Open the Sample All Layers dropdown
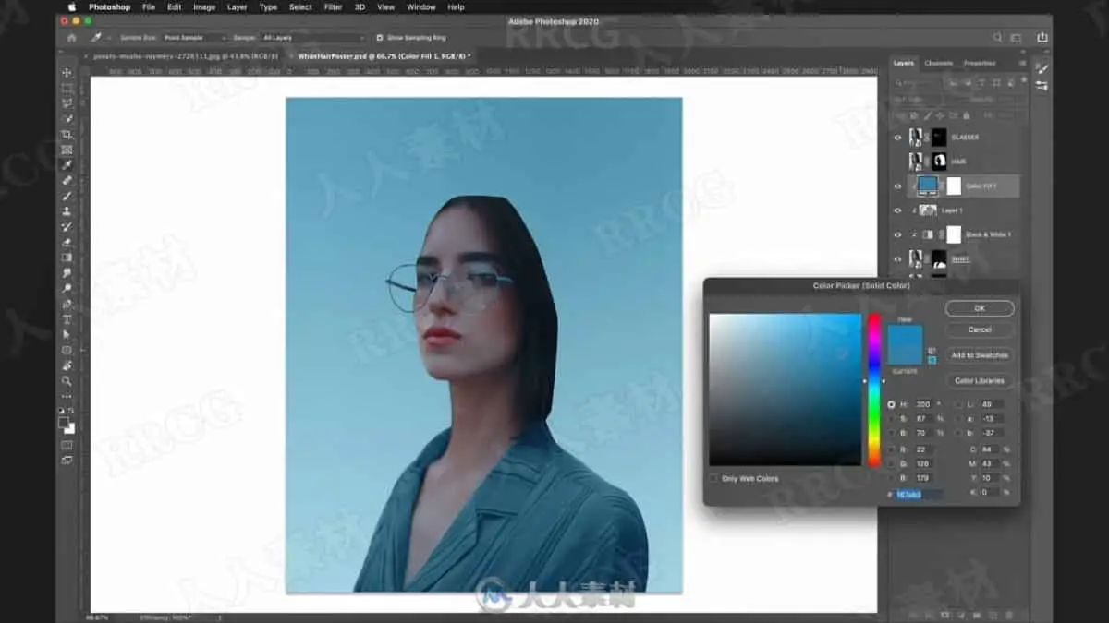This screenshot has height=623, width=1109. pyautogui.click(x=313, y=38)
